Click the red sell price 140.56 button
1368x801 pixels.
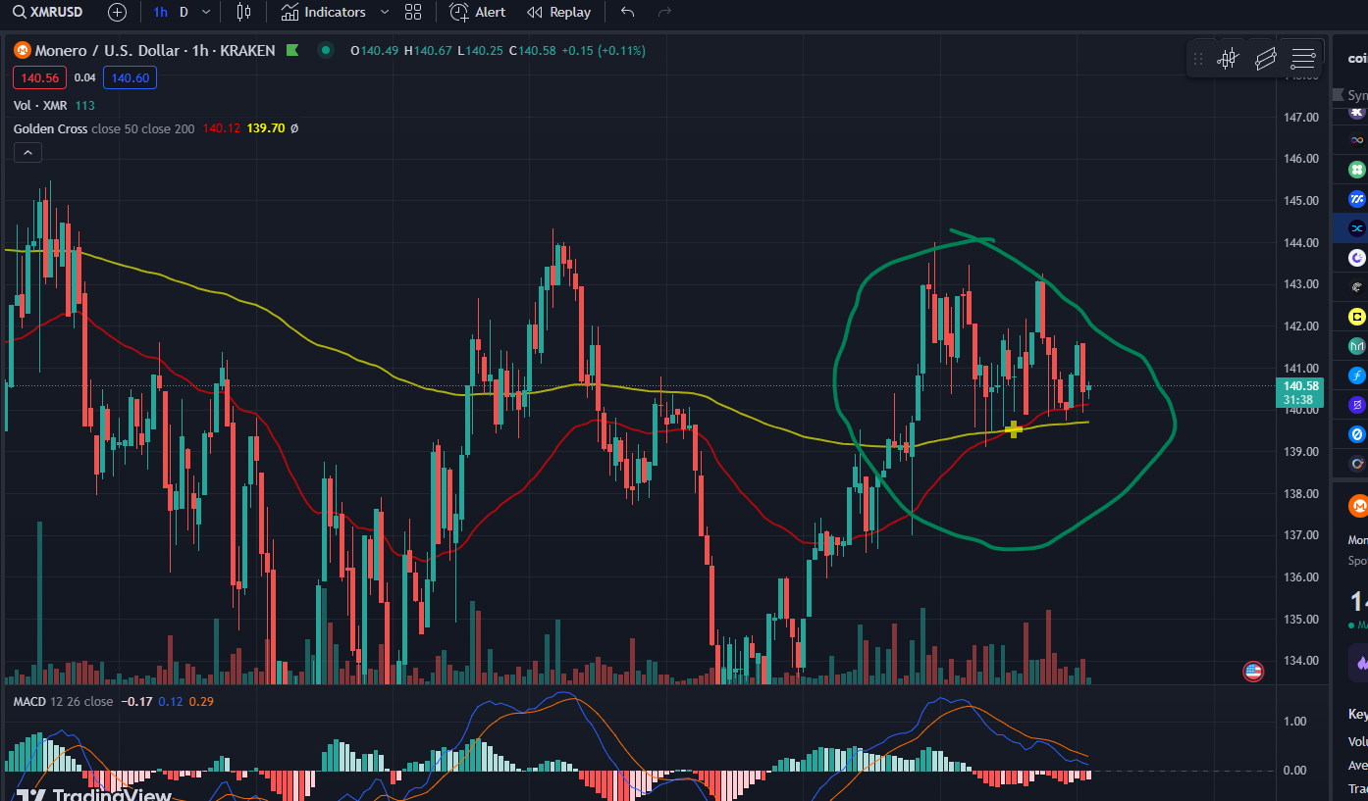(39, 77)
